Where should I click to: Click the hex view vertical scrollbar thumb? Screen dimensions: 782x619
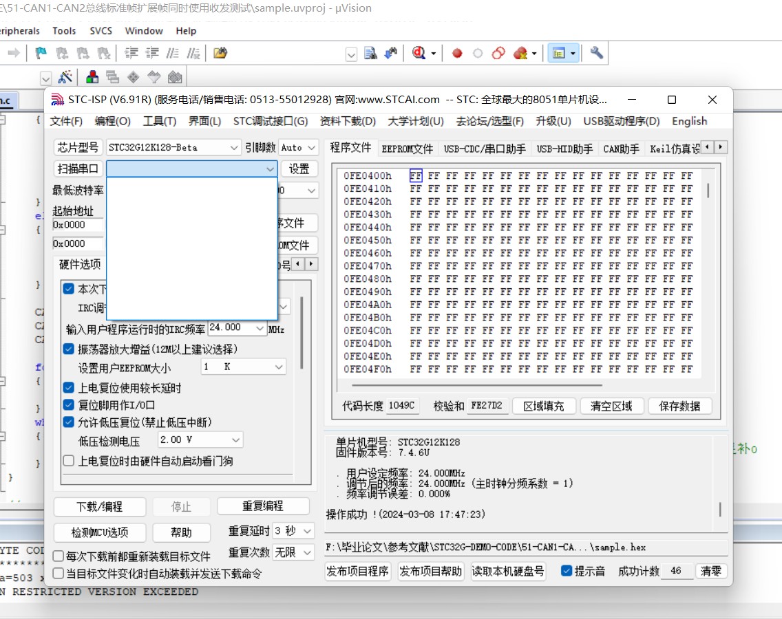[708, 191]
